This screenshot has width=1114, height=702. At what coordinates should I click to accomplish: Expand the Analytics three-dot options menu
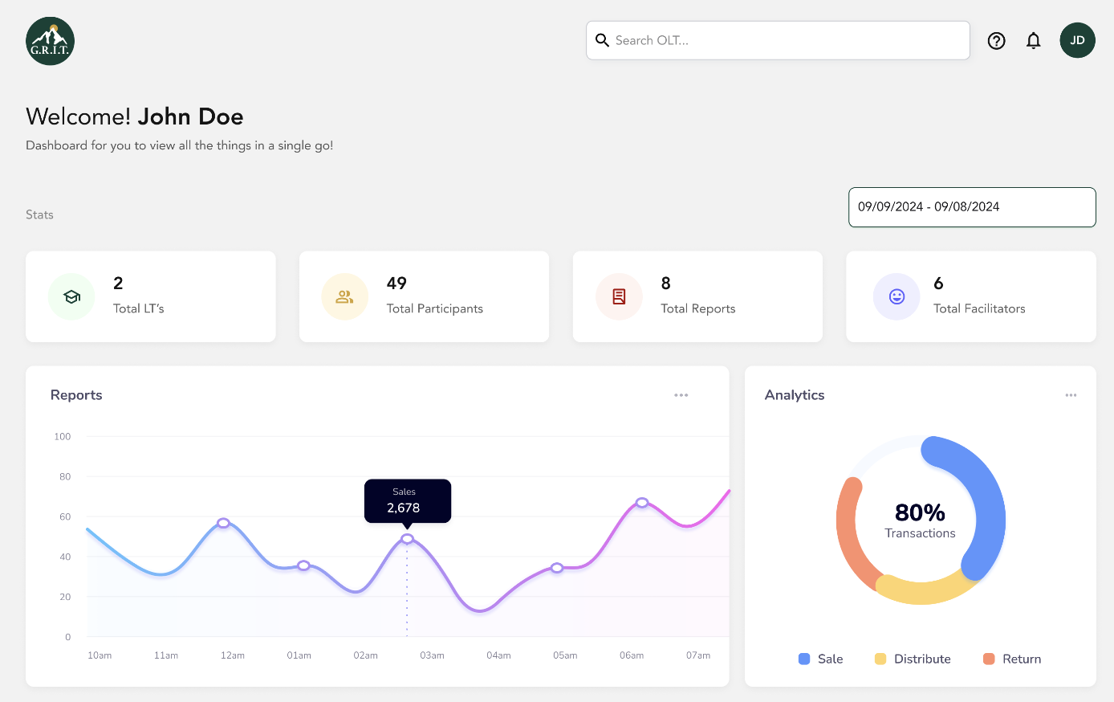pos(1071,395)
